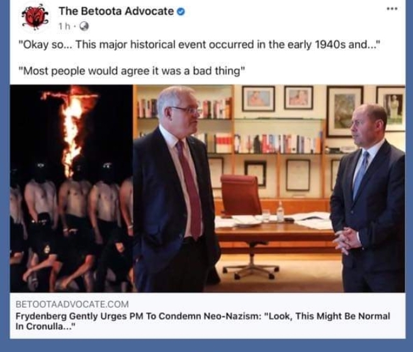Click the burning cross photo
Screen dimensions: 413x352
coord(72,189)
